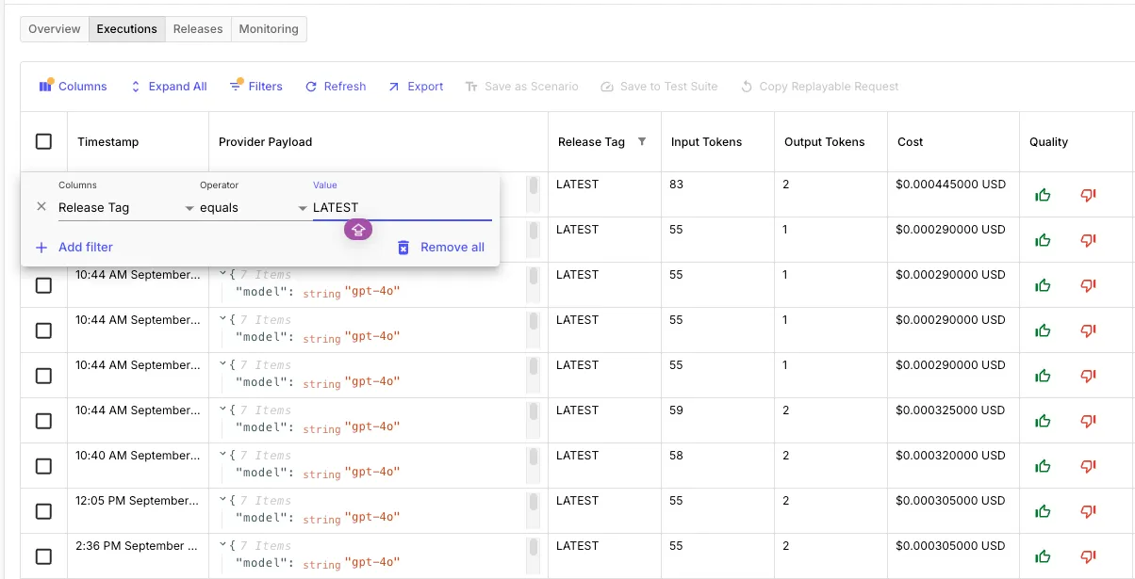The image size is (1135, 579).
Task: Delete the Release Tag filter with the X icon
Action: coord(41,206)
